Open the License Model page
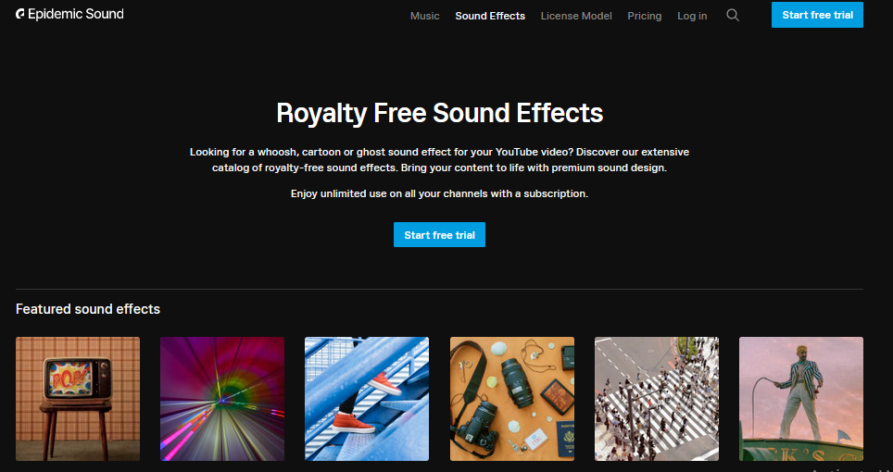 coord(576,16)
